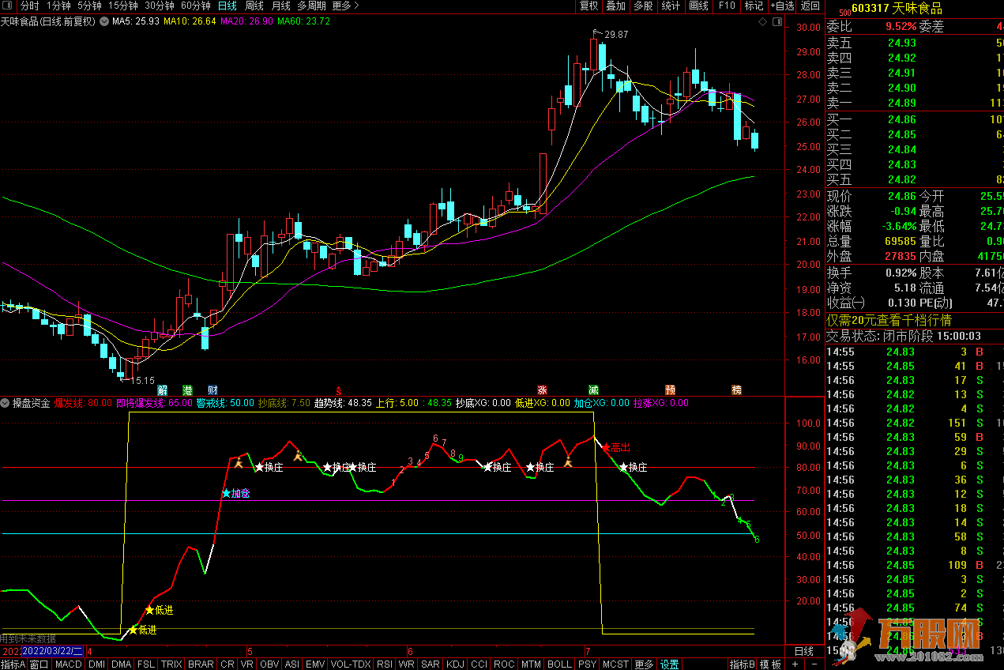Click the 2022/03/22 date marker on timeline
Image resolution: width=1004 pixels, height=670 pixels.
52,652
